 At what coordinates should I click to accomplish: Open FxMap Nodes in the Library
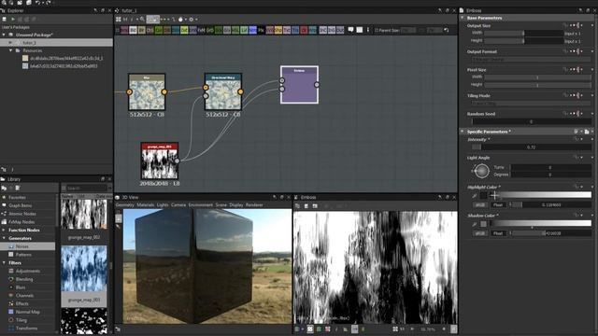21,222
